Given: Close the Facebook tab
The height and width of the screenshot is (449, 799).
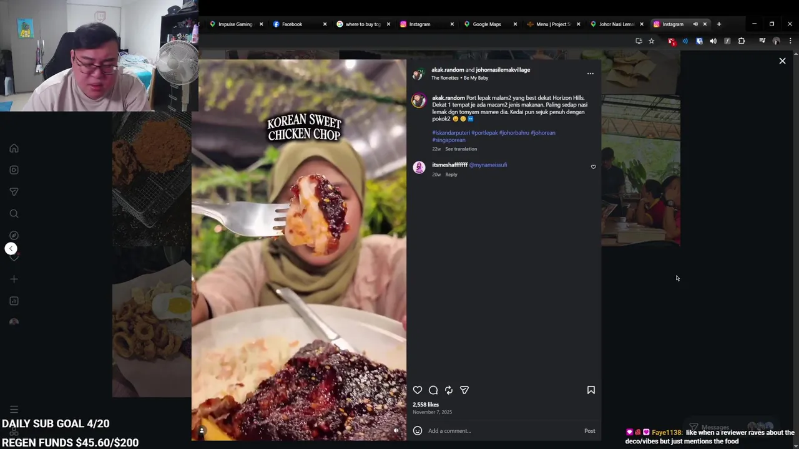Looking at the screenshot, I should (x=325, y=24).
